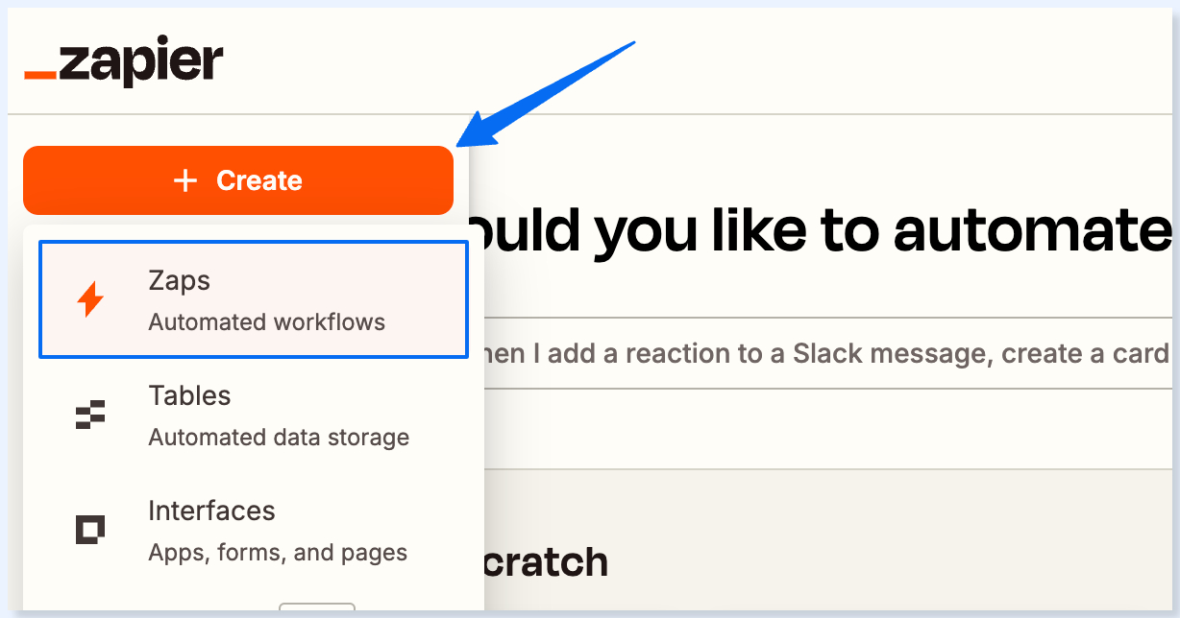Click the "Apps, forms, and pages" description
Screen dimensions: 1180x618
[278, 553]
